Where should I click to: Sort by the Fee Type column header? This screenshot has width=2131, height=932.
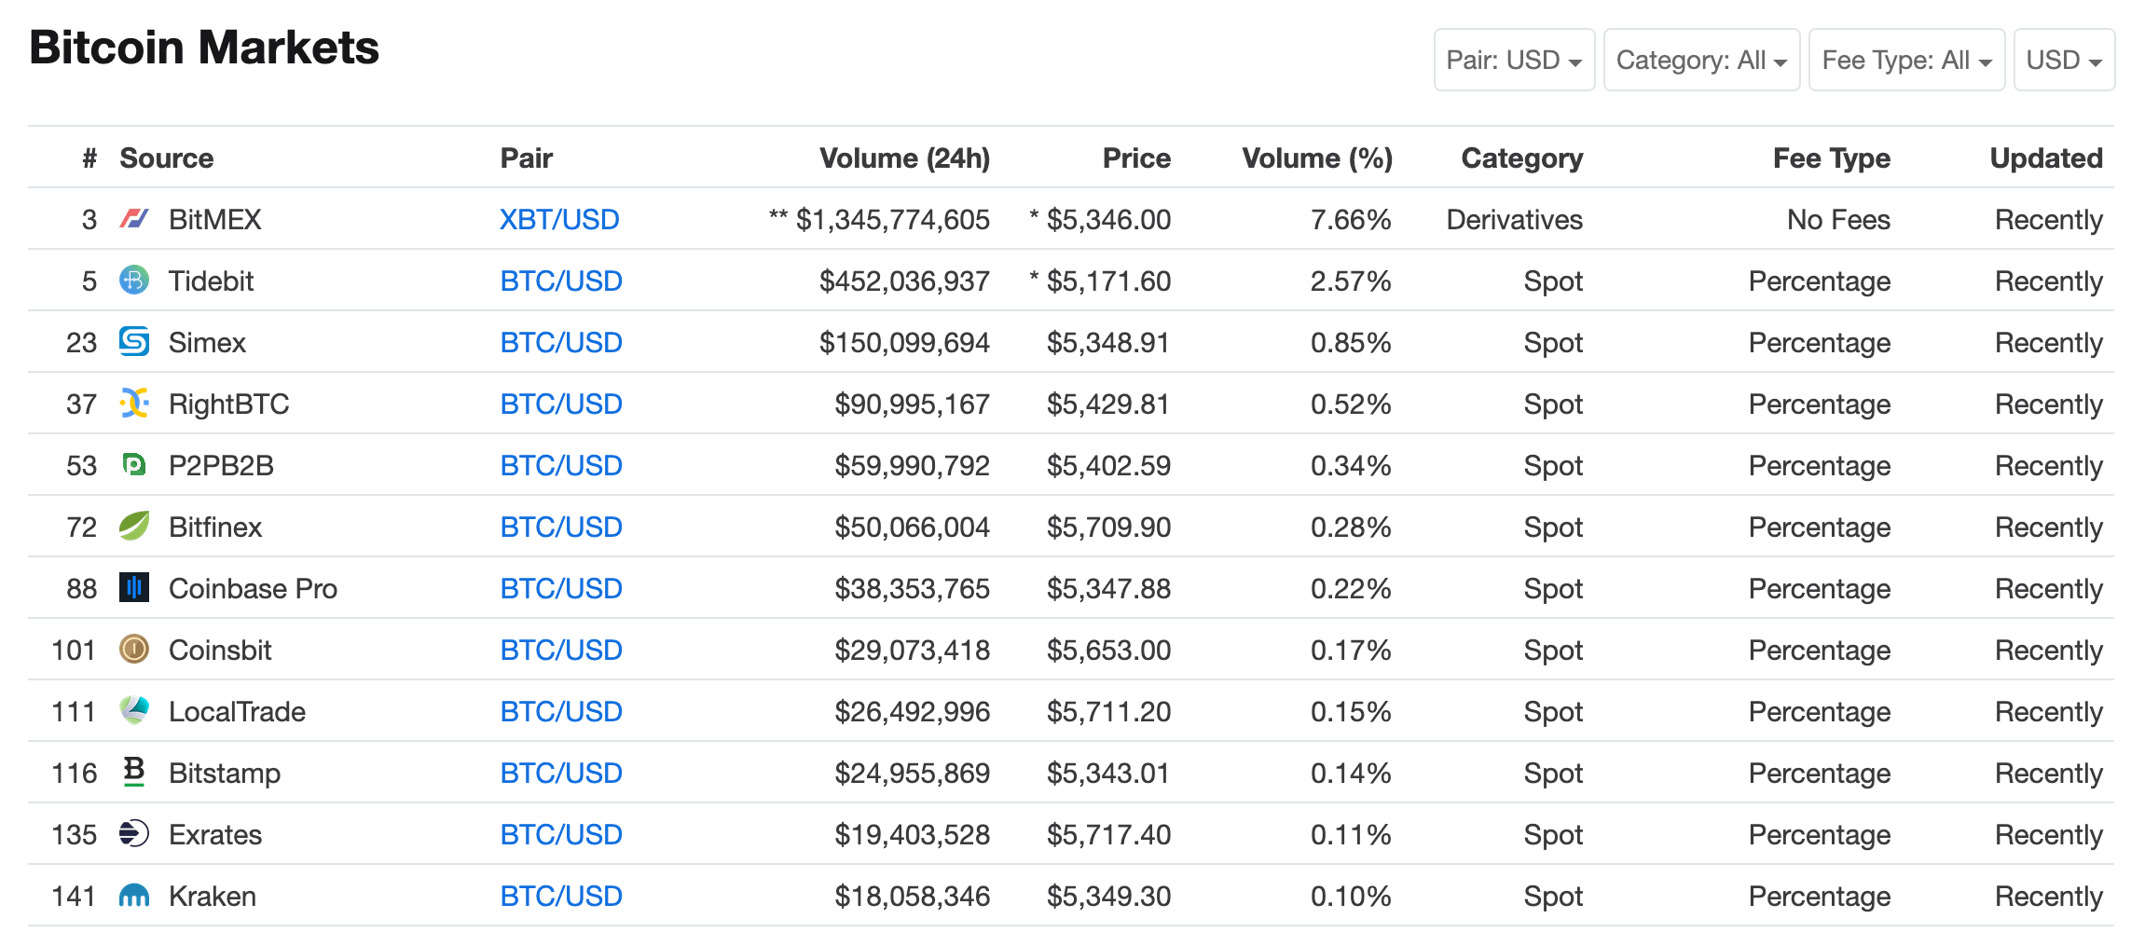point(1831,158)
